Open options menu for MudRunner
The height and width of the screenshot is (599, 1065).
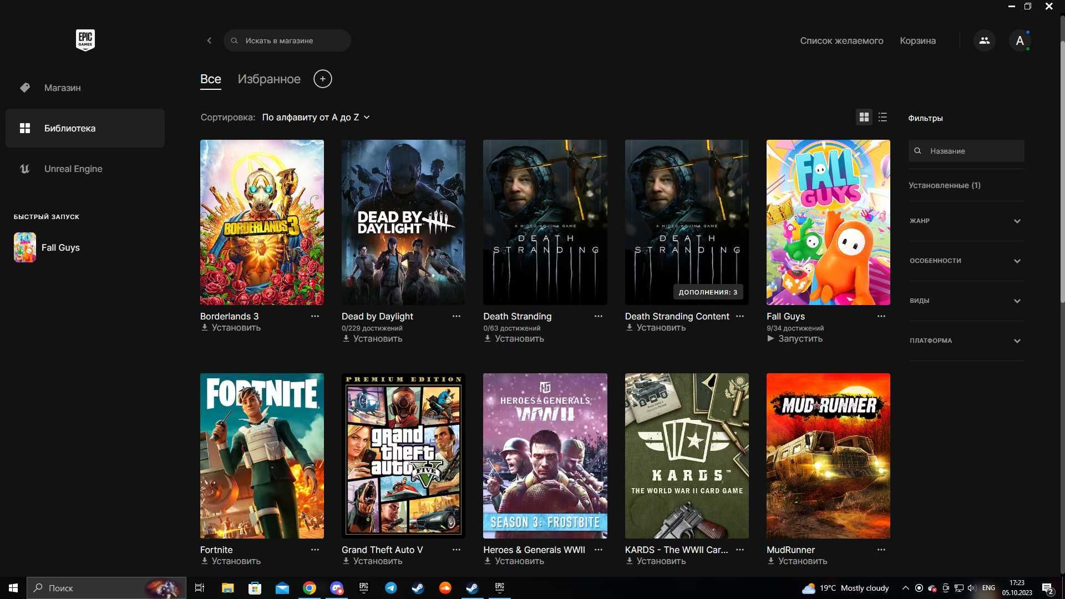point(881,550)
